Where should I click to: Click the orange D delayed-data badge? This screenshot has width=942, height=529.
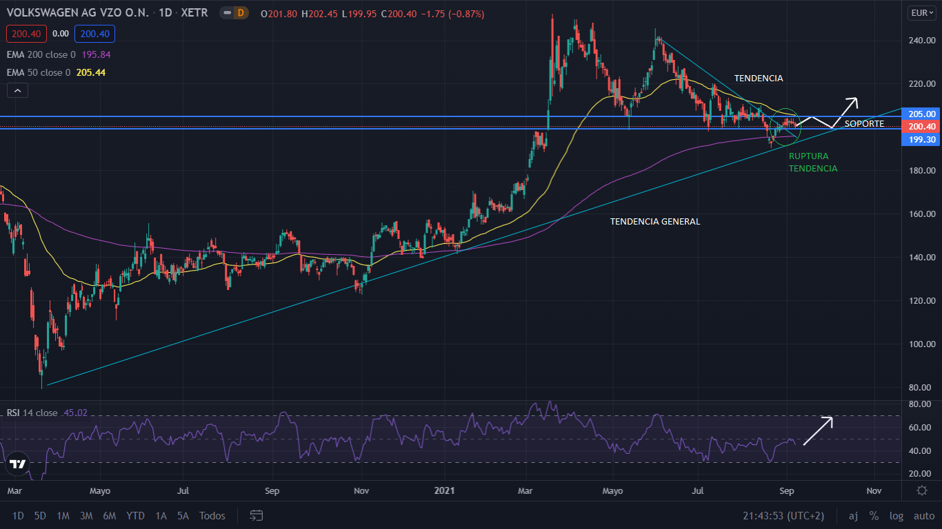(x=241, y=13)
